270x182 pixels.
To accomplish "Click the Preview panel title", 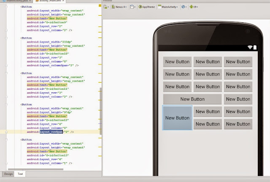I will pyautogui.click(x=108, y=1).
